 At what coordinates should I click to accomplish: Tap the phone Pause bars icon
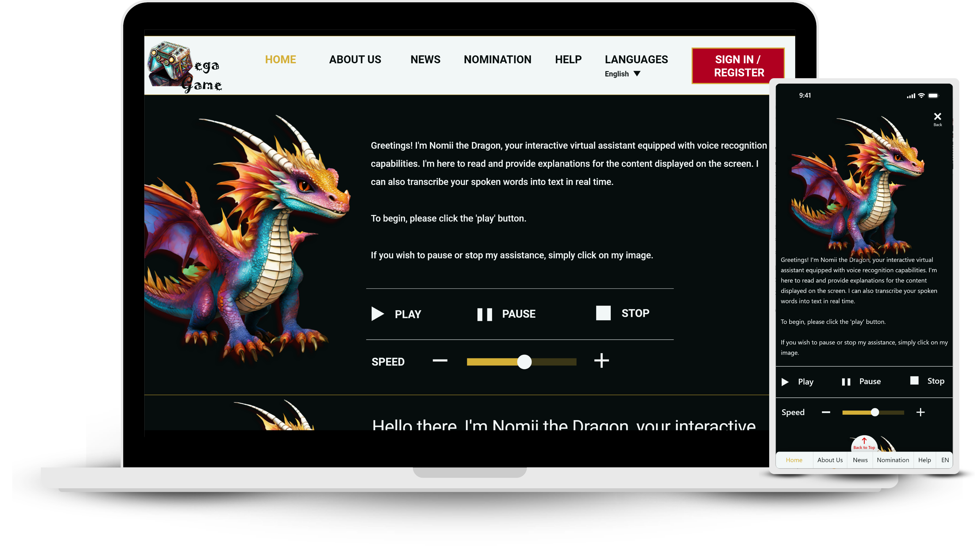click(846, 381)
